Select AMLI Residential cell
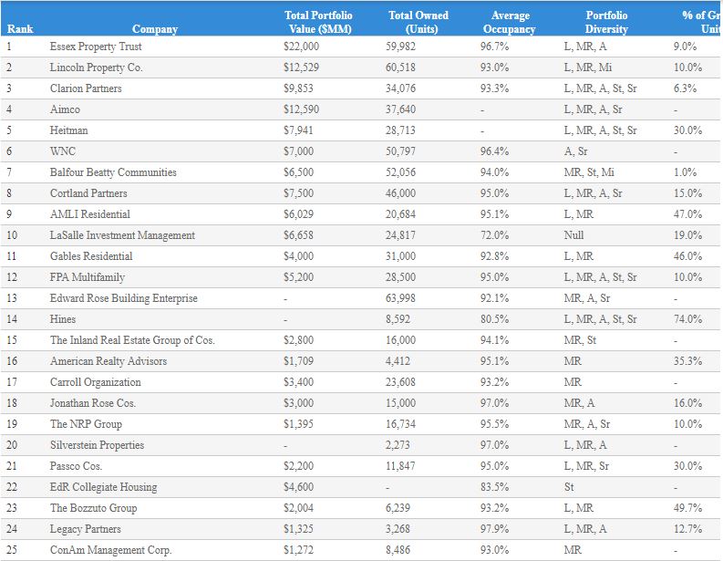The height and width of the screenshot is (561, 723). click(x=90, y=214)
